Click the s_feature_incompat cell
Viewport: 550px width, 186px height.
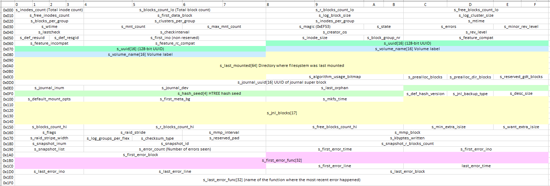(49, 43)
